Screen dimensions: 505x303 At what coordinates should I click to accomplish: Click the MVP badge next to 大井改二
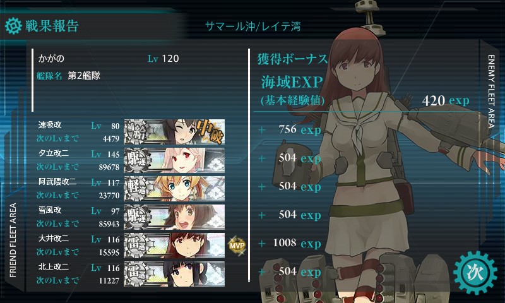237,246
